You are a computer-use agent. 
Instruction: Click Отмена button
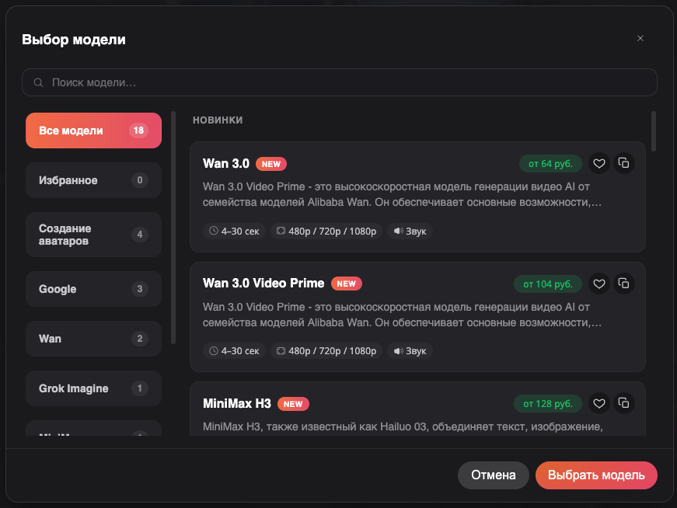(493, 475)
